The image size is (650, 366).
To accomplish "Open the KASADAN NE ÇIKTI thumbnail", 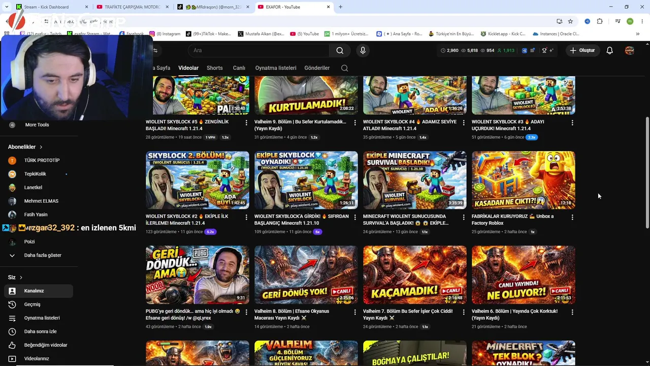I will coord(523,180).
